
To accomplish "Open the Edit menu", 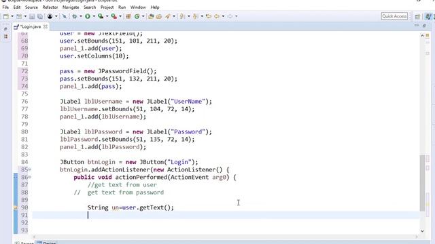I will pos(17,7).
